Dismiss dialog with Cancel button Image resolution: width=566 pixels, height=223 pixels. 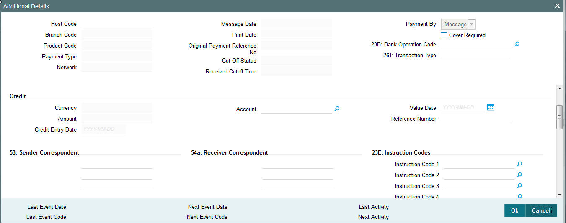click(x=541, y=210)
